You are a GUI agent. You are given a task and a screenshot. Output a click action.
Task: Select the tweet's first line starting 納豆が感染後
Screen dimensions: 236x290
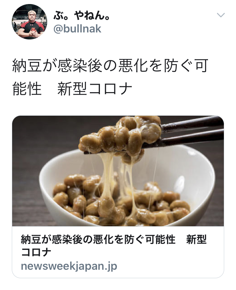[x=110, y=66]
